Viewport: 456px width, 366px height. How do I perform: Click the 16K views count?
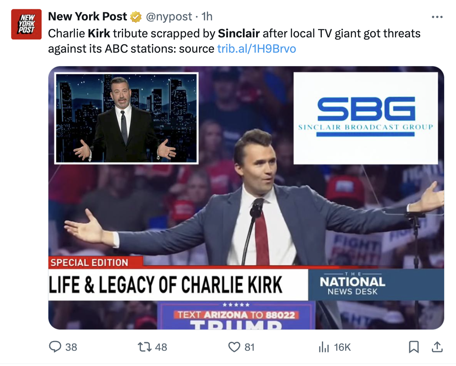click(342, 347)
